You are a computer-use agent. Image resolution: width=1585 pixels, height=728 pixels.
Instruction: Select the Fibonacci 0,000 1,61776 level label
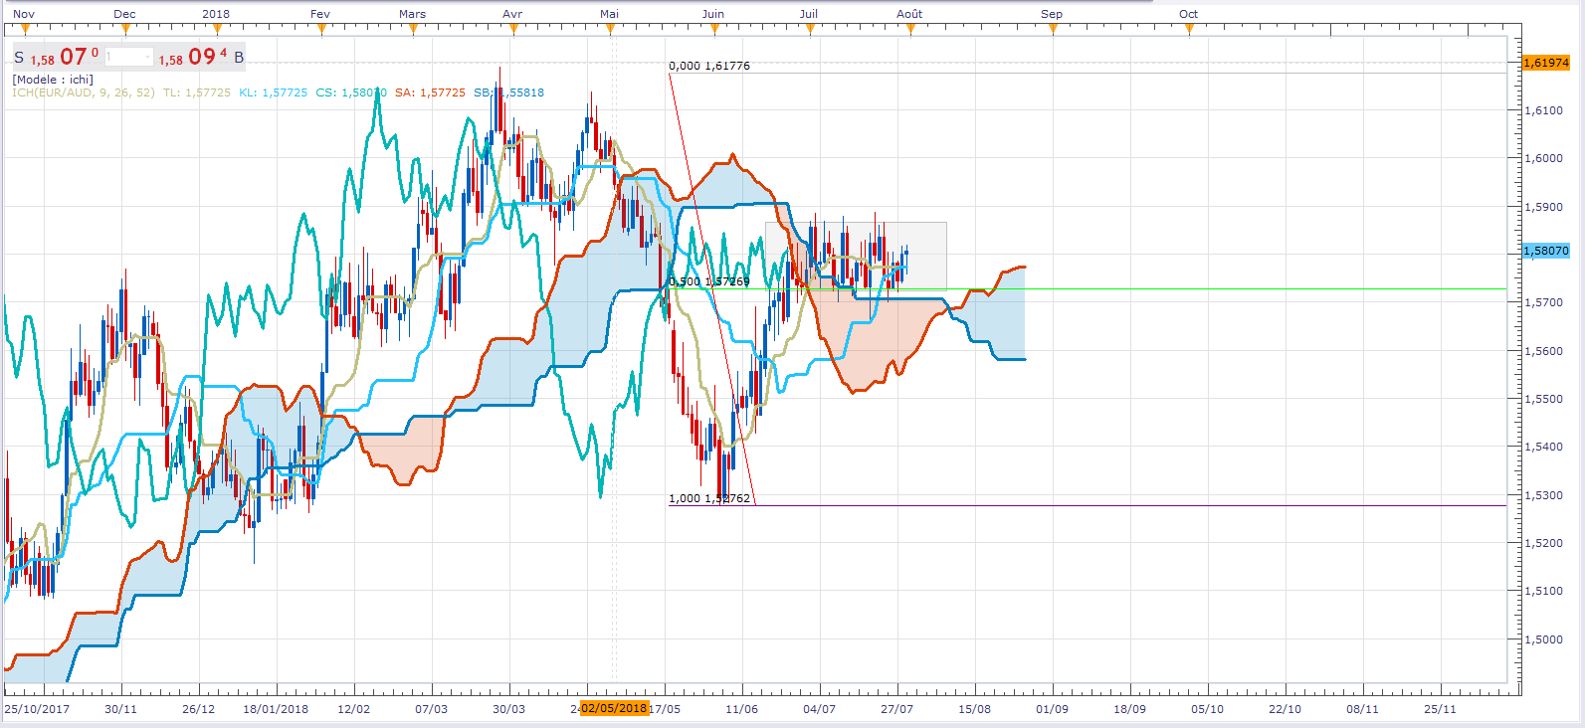[709, 66]
